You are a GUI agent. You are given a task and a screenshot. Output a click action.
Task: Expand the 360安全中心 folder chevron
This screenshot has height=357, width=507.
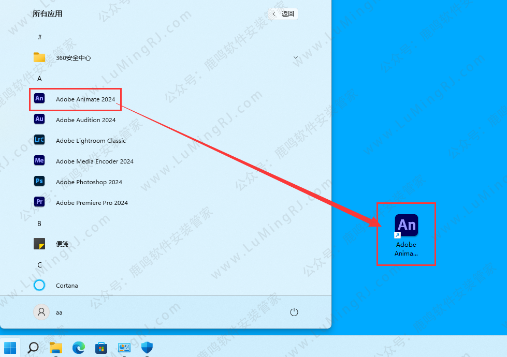[296, 57]
